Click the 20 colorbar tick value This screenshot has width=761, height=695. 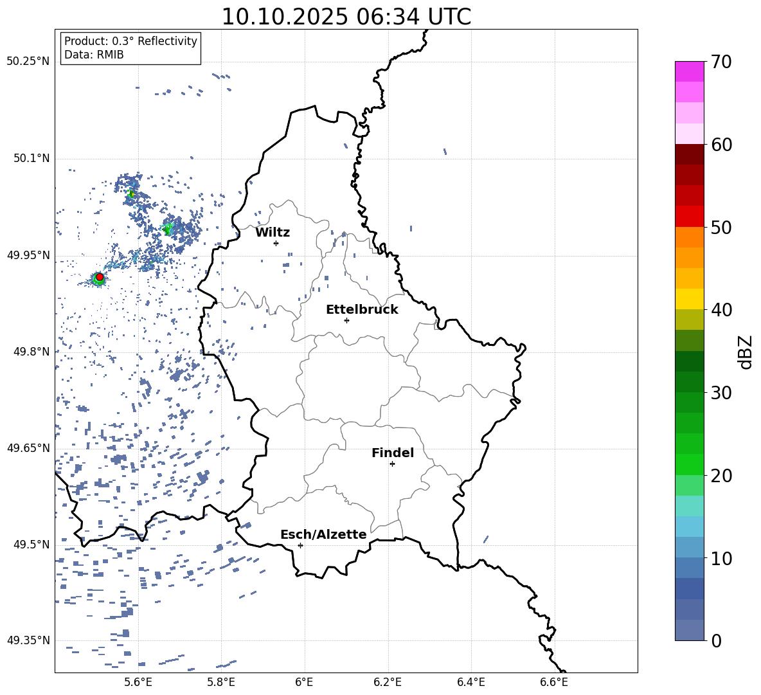click(721, 475)
